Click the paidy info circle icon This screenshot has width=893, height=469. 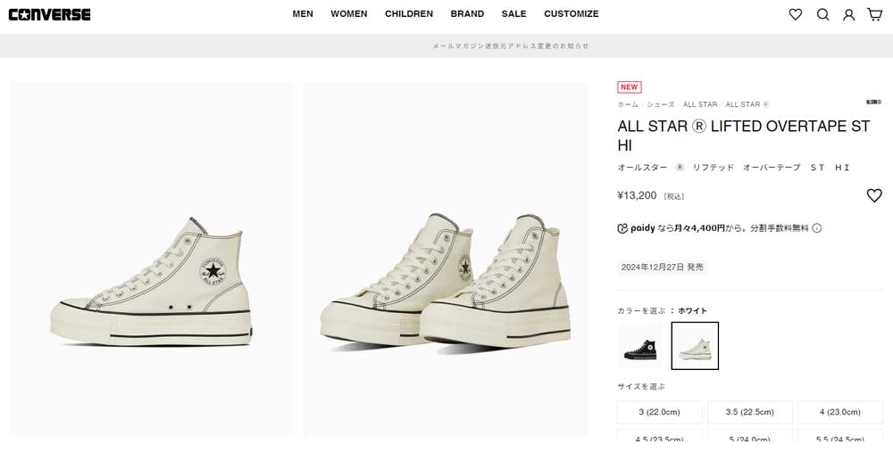pos(816,228)
